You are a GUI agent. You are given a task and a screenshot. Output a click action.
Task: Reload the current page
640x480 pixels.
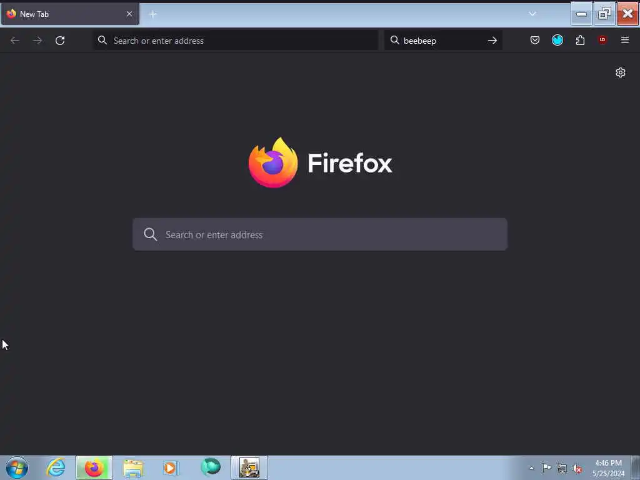(60, 41)
